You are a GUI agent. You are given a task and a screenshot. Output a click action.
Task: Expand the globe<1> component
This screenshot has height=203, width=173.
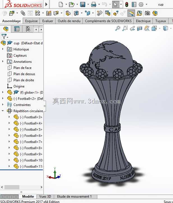(3, 92)
